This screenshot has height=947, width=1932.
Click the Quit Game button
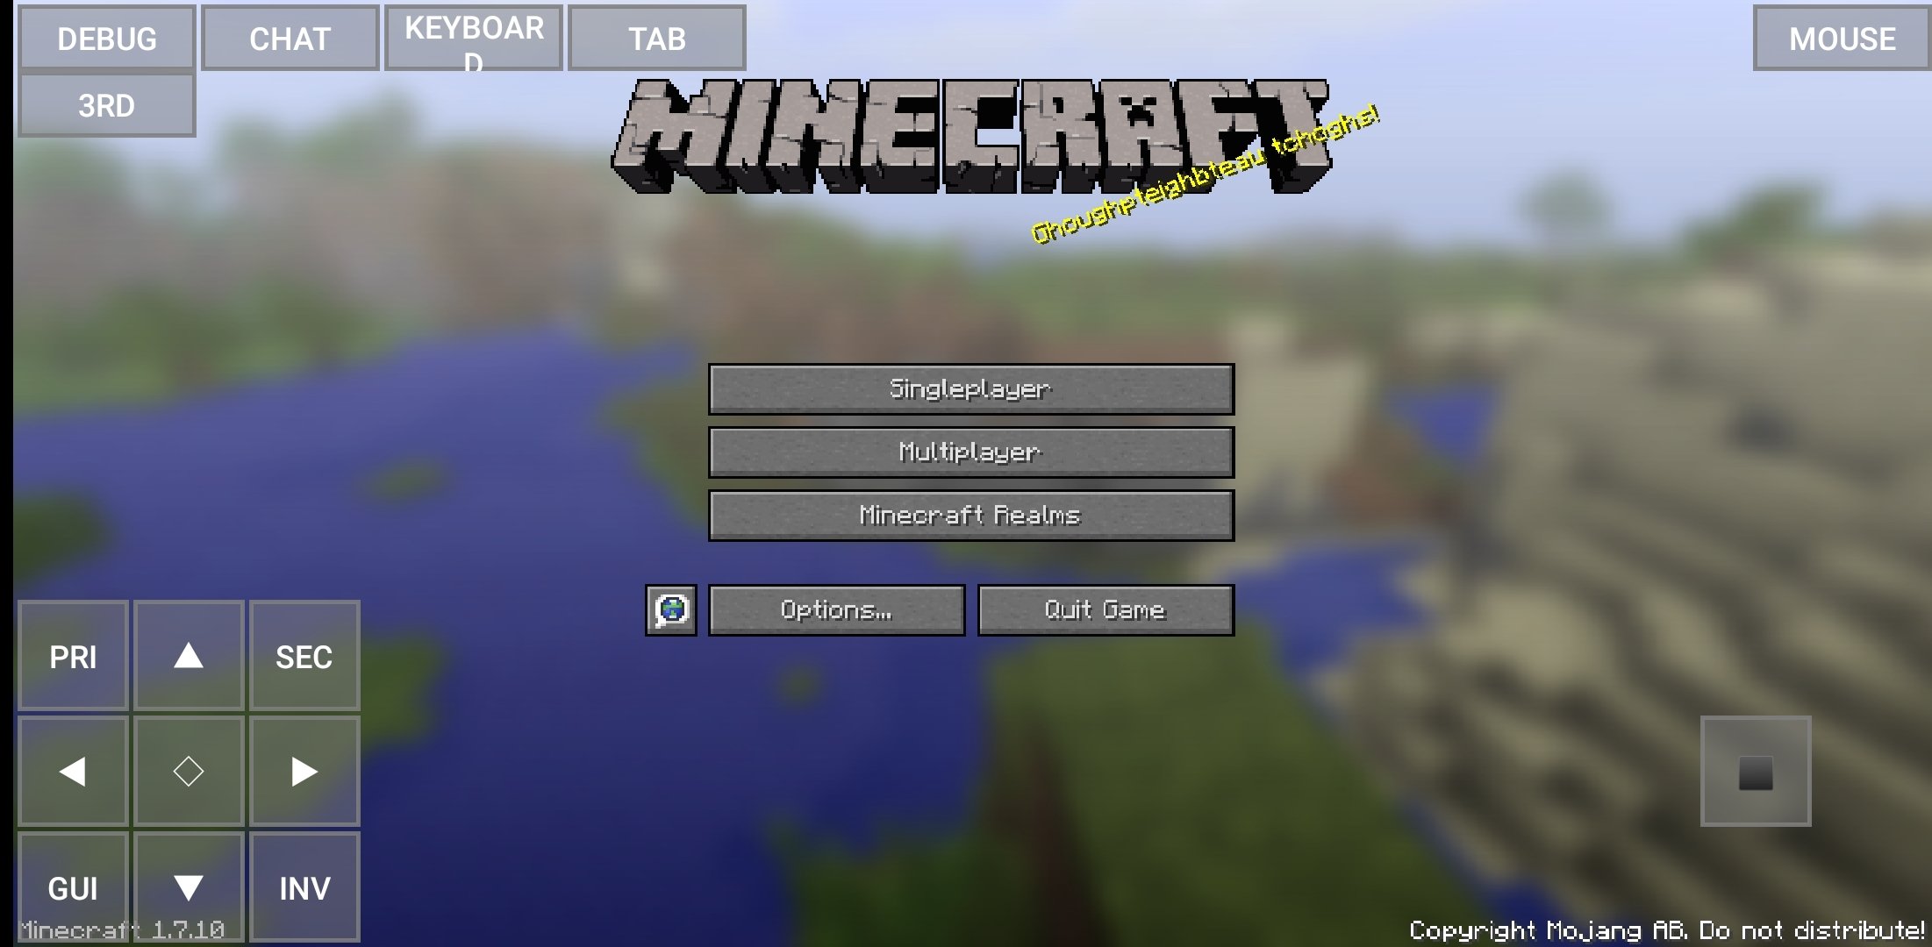pyautogui.click(x=1104, y=609)
